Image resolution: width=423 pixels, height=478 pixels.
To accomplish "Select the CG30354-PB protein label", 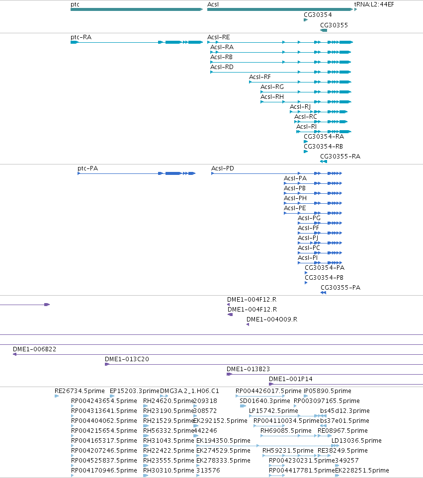I will [x=324, y=277].
